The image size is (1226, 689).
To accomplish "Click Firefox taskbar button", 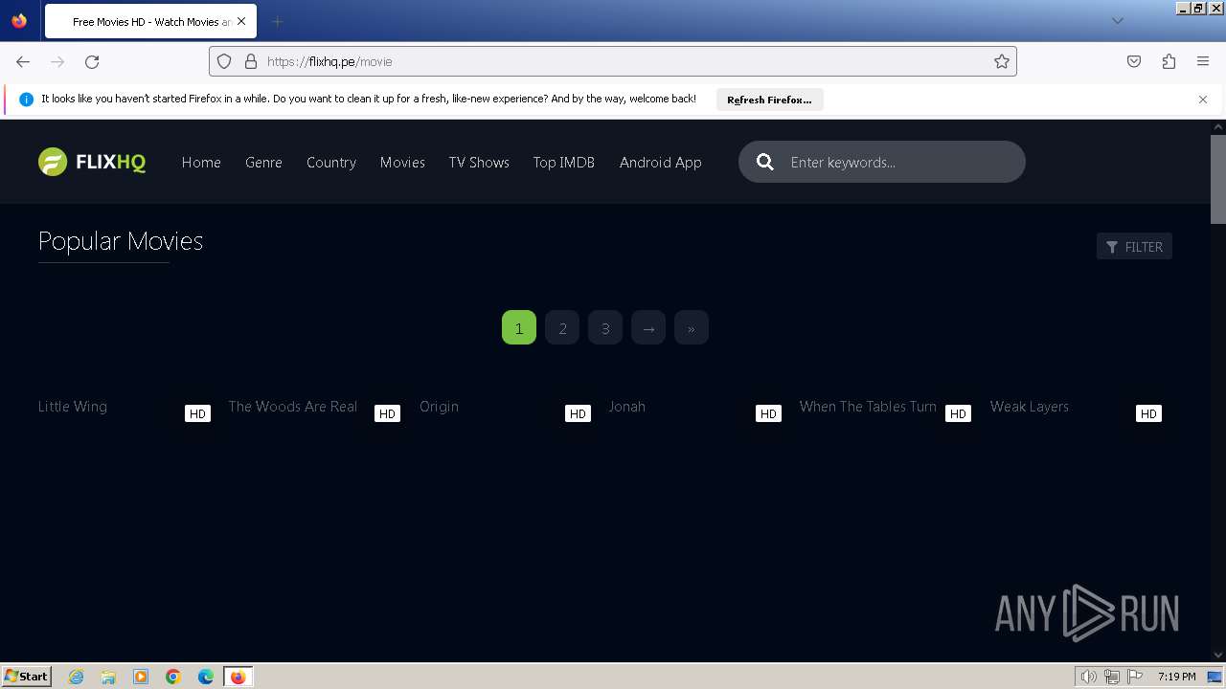I will point(238,677).
